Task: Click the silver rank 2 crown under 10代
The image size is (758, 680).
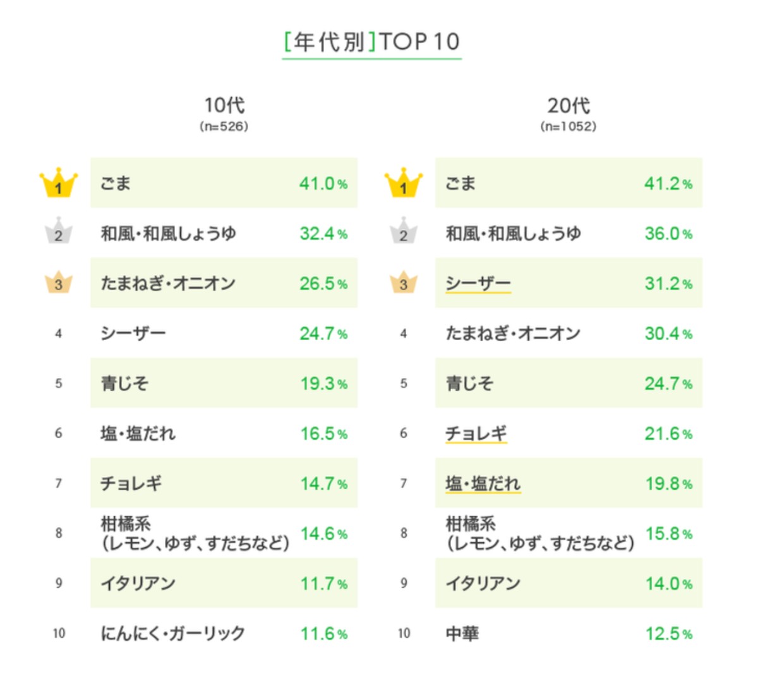Action: (59, 233)
